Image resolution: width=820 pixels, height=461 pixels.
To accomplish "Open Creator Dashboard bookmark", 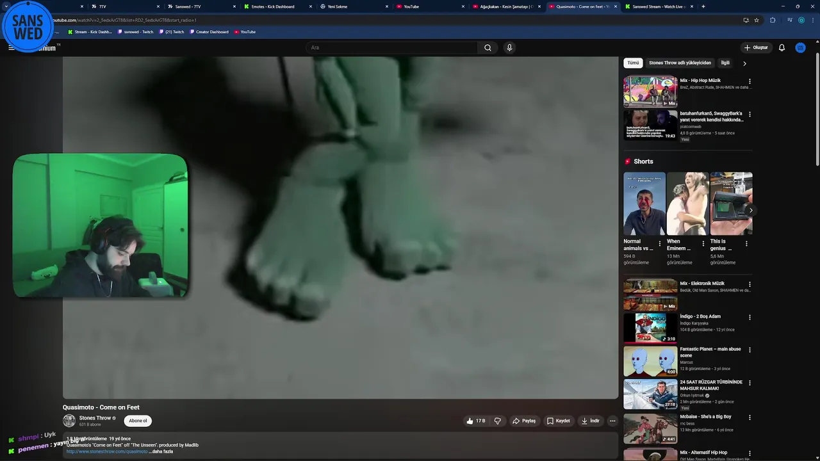I will click(209, 31).
